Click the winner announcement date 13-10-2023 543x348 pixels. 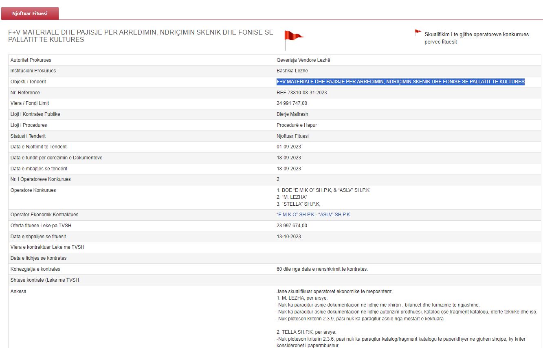click(288, 237)
